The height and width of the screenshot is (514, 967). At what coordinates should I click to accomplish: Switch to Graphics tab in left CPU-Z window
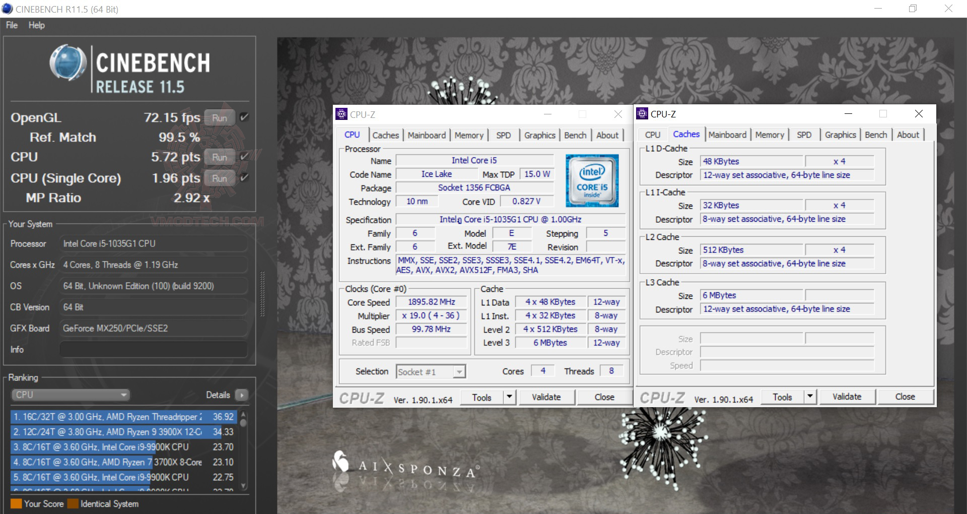pyautogui.click(x=539, y=135)
